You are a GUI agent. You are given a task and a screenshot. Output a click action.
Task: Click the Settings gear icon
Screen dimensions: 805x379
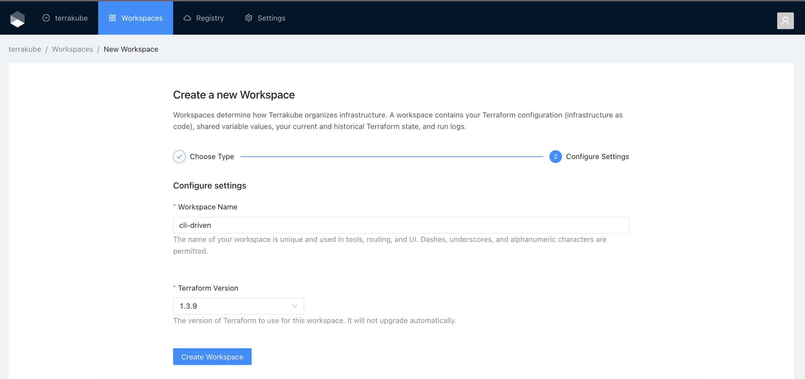[x=249, y=18]
